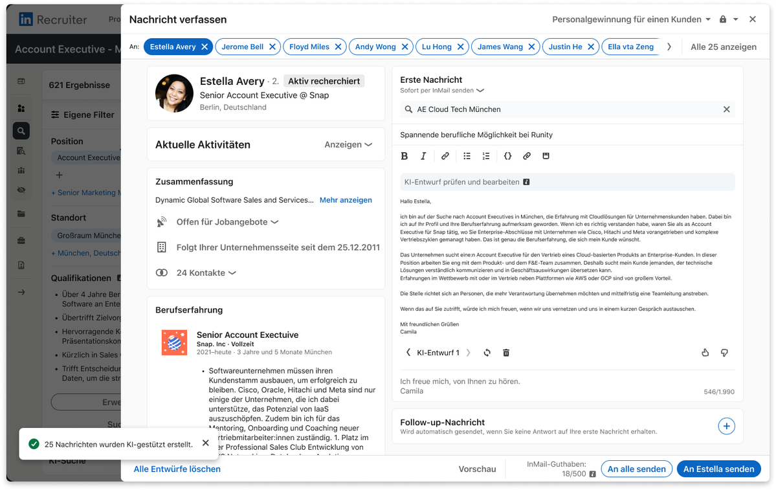Click the InMail-Guthaben info icon
Viewport: 776px width, 490px height.
(x=592, y=474)
